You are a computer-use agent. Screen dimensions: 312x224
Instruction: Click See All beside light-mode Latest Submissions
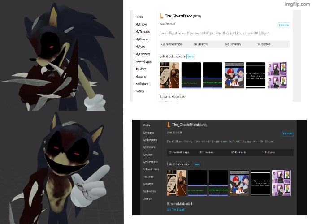tap(191, 56)
